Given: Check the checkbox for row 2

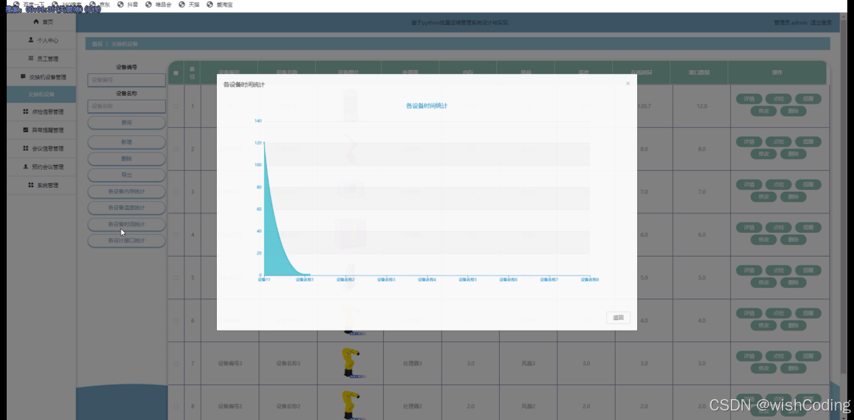Looking at the screenshot, I should tap(176, 149).
